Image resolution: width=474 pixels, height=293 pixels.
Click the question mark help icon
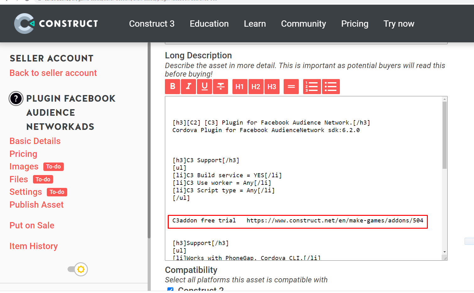(16, 99)
